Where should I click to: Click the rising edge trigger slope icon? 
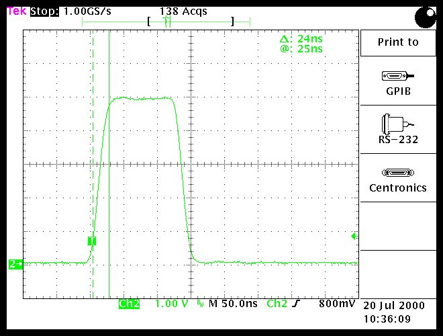[x=295, y=304]
